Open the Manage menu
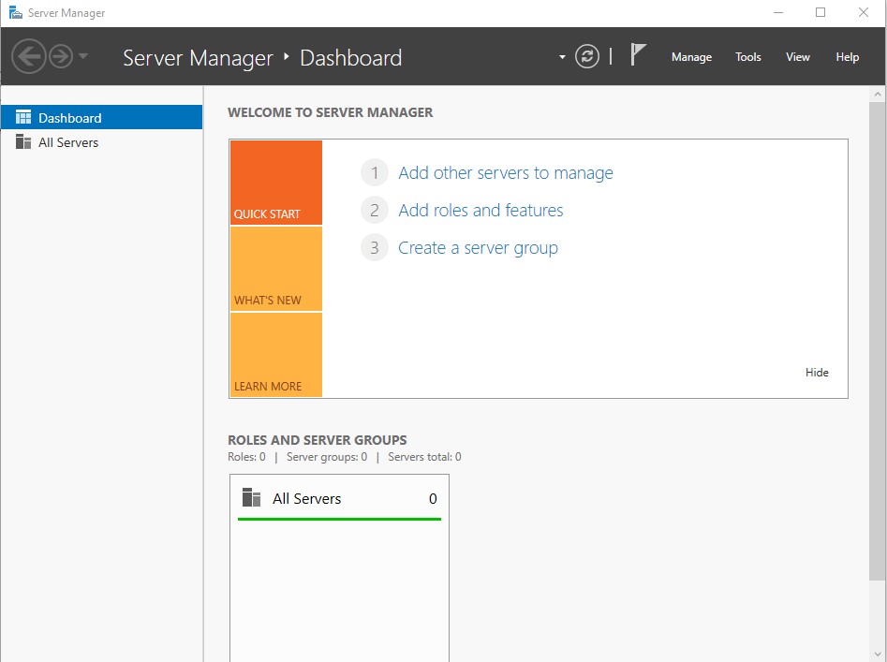 (x=691, y=57)
